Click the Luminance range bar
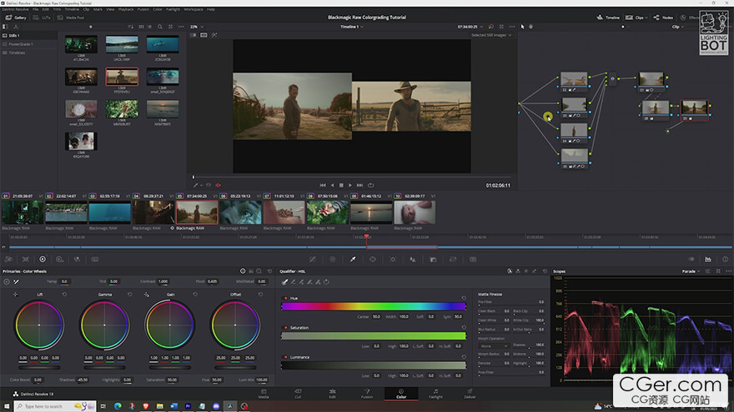 pos(374,365)
